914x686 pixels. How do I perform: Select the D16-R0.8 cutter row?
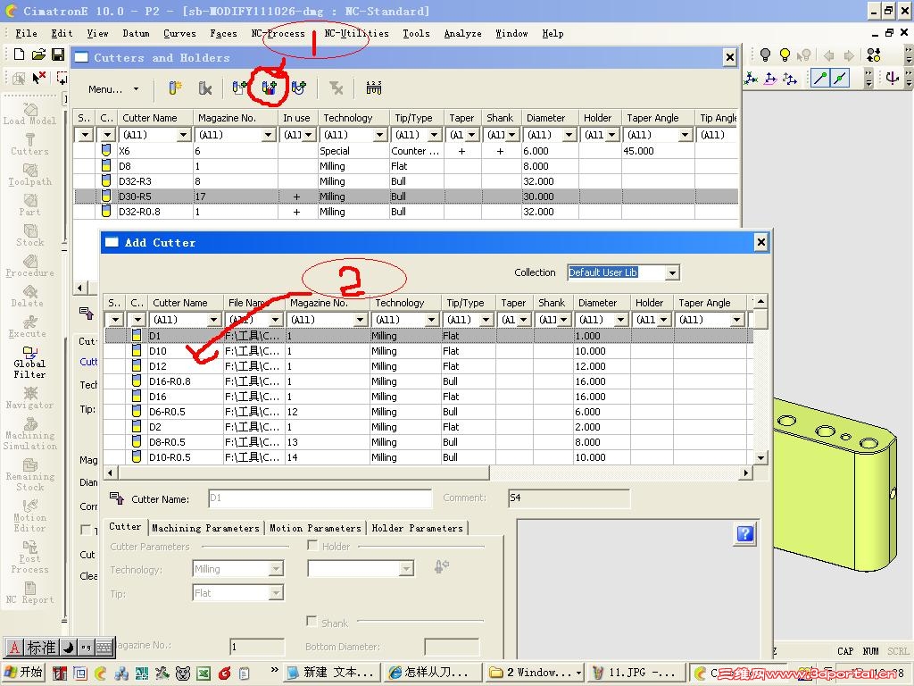[428, 381]
